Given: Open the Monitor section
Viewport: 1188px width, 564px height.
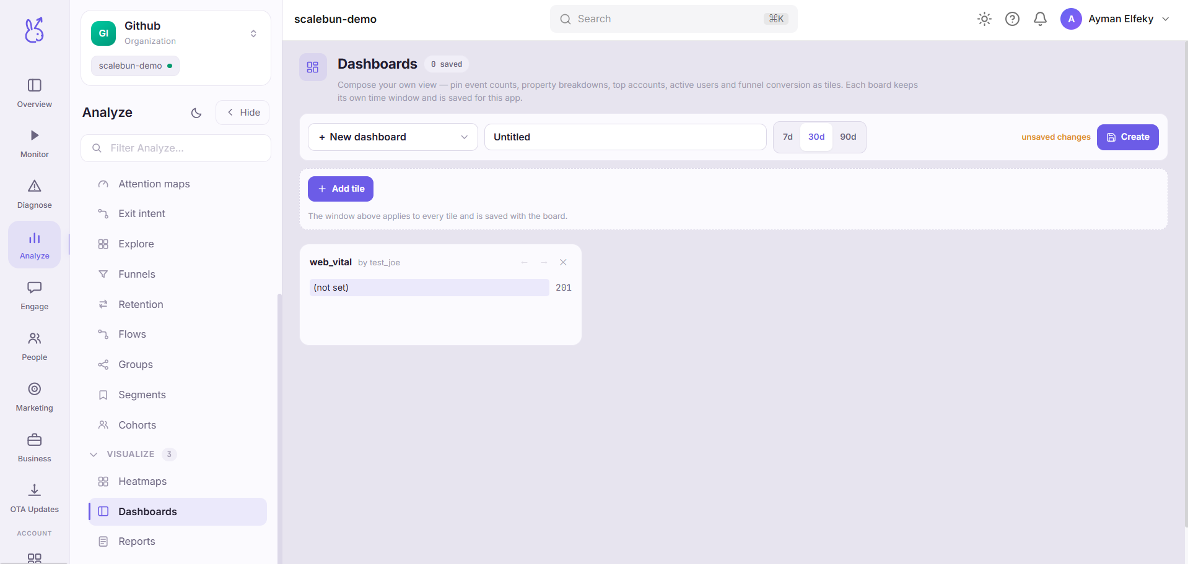Looking at the screenshot, I should [35, 144].
